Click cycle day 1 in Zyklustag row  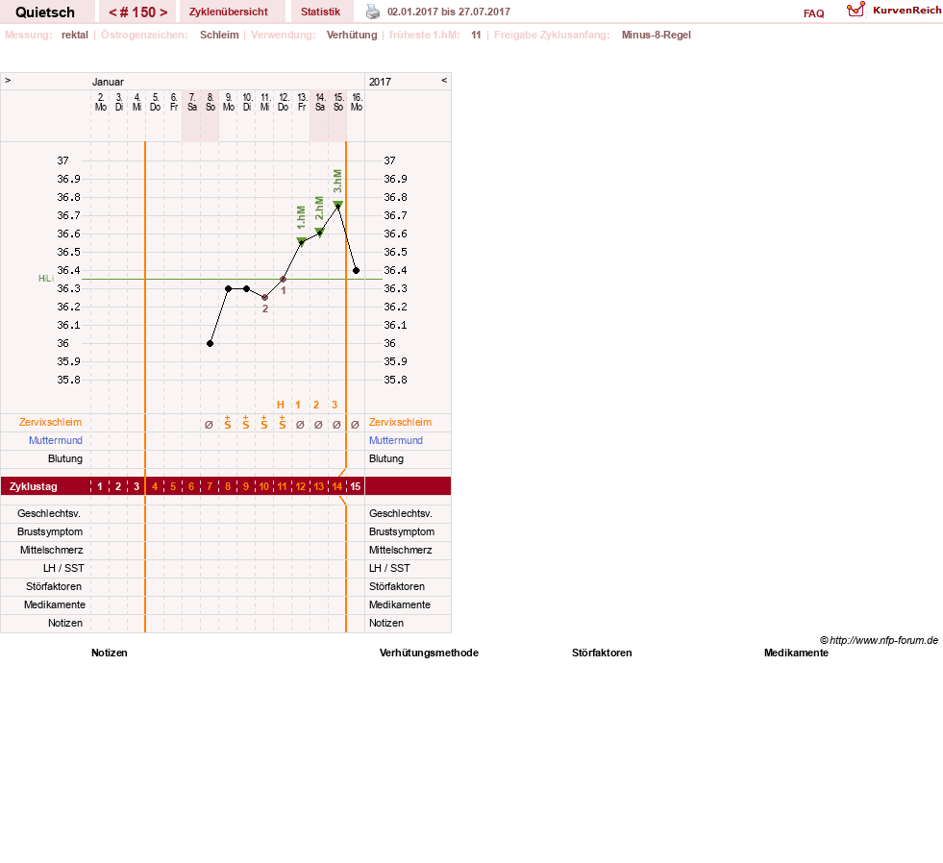(x=100, y=486)
